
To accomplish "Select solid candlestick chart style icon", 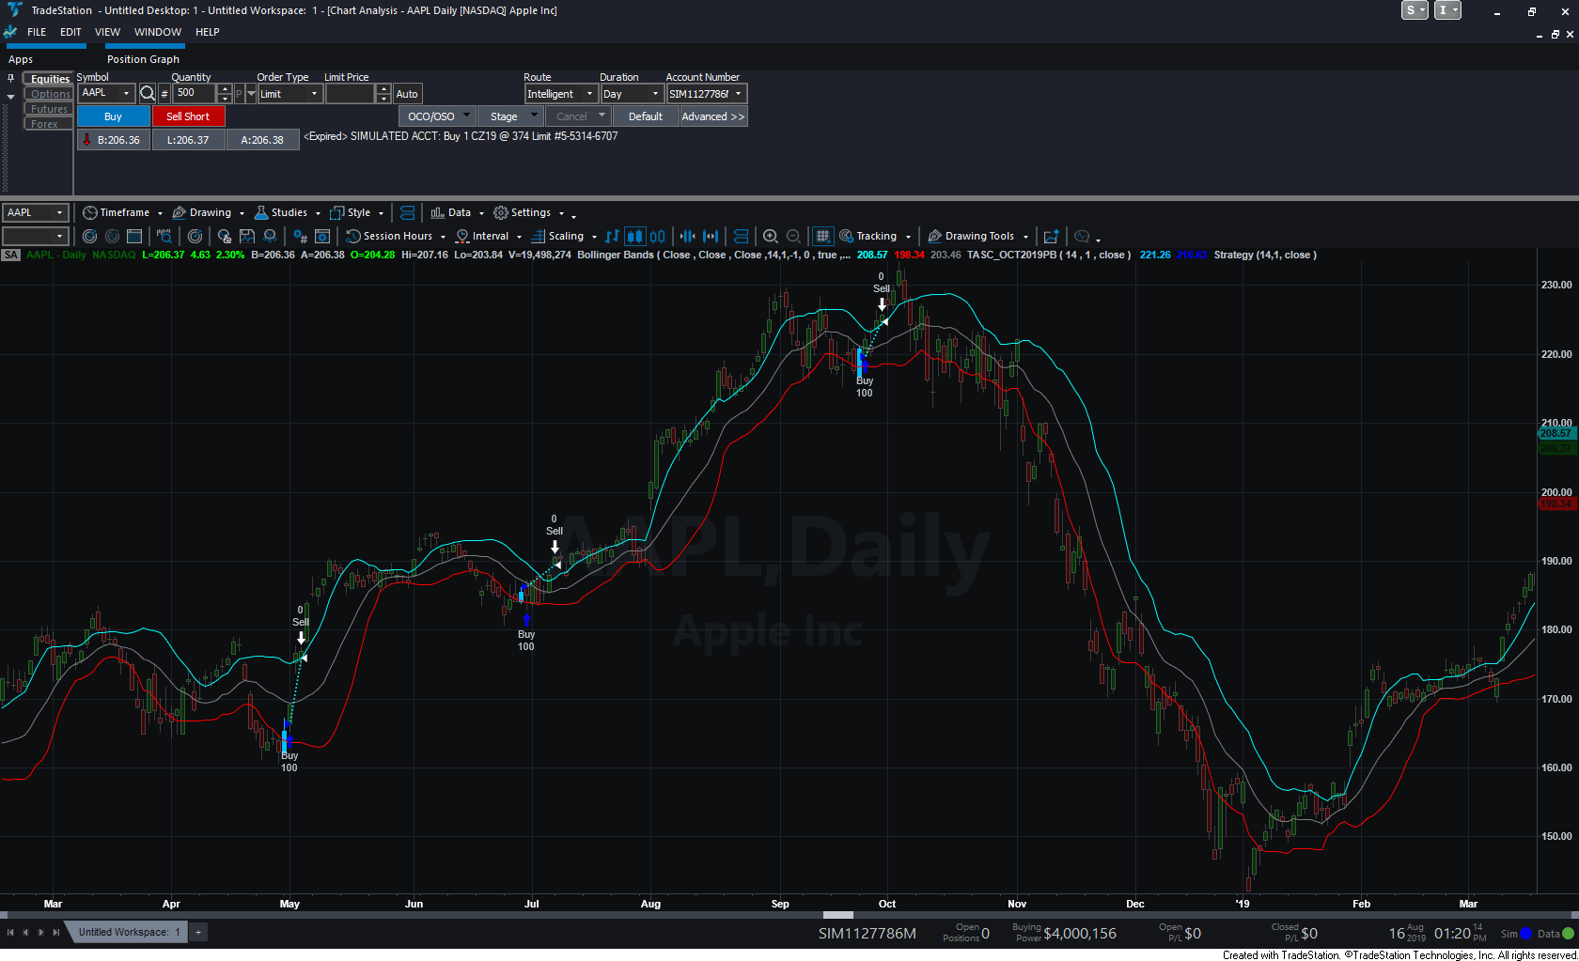I will click(635, 237).
